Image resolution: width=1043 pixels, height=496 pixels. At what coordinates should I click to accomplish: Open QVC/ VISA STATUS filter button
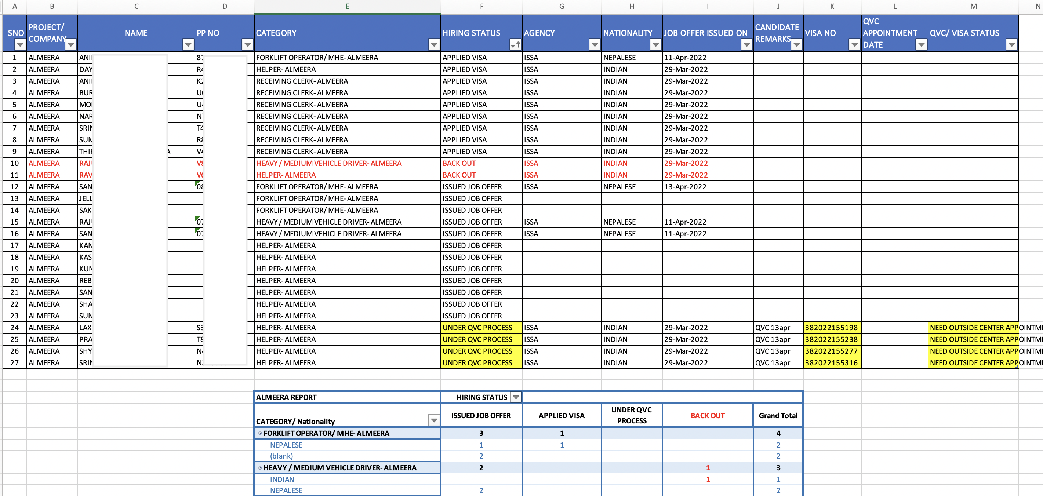1011,44
